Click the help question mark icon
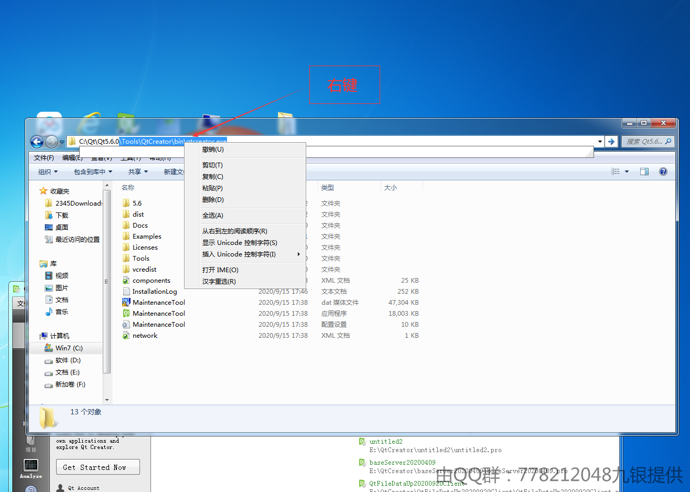690x492 pixels. [x=663, y=172]
